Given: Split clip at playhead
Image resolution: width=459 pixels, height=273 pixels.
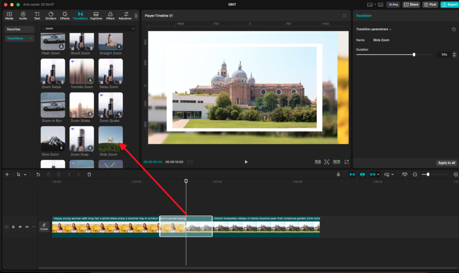Looking at the screenshot, I should 59,175.
